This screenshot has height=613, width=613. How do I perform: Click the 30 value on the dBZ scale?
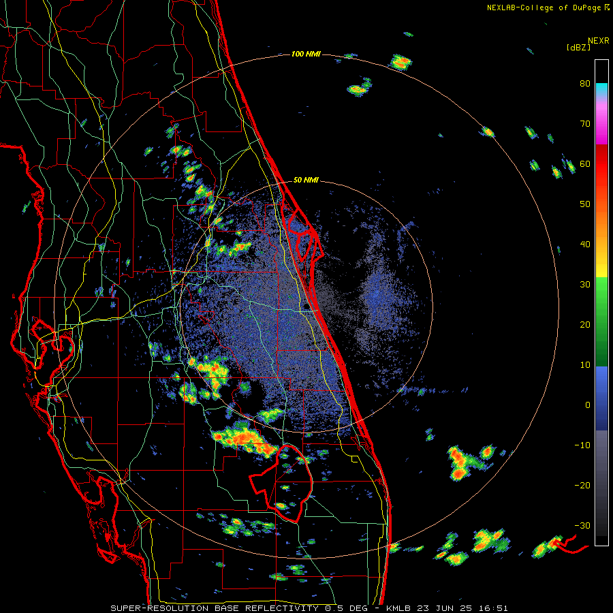[585, 285]
